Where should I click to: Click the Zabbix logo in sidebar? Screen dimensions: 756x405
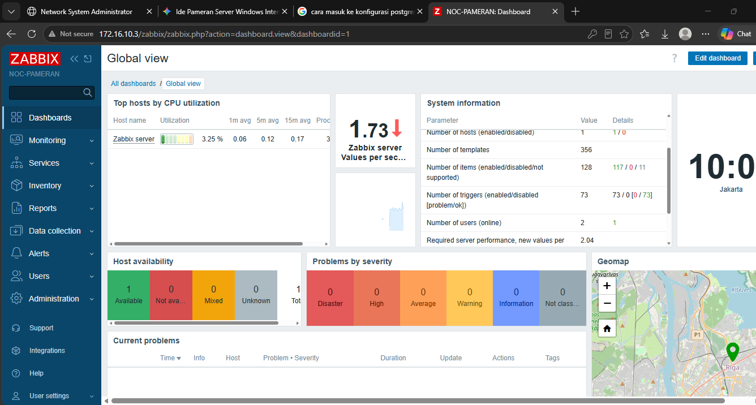pyautogui.click(x=35, y=58)
